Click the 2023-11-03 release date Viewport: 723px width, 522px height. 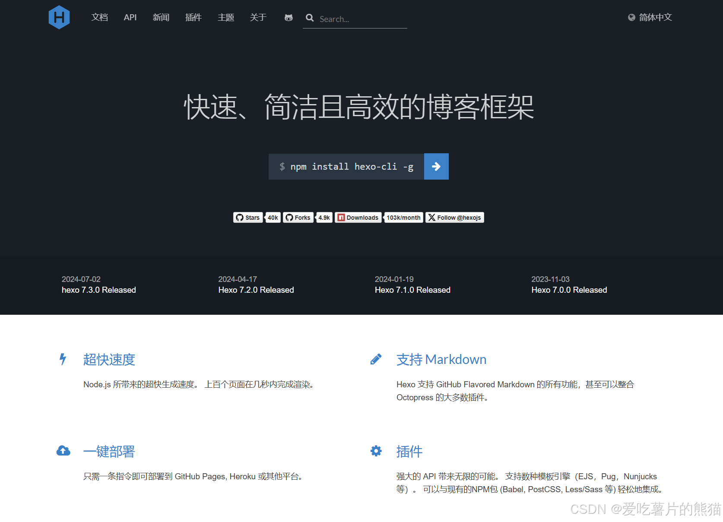click(551, 279)
